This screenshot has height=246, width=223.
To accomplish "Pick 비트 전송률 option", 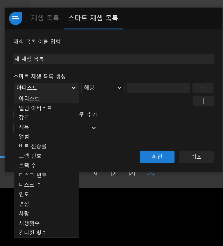I will tap(46, 146).
